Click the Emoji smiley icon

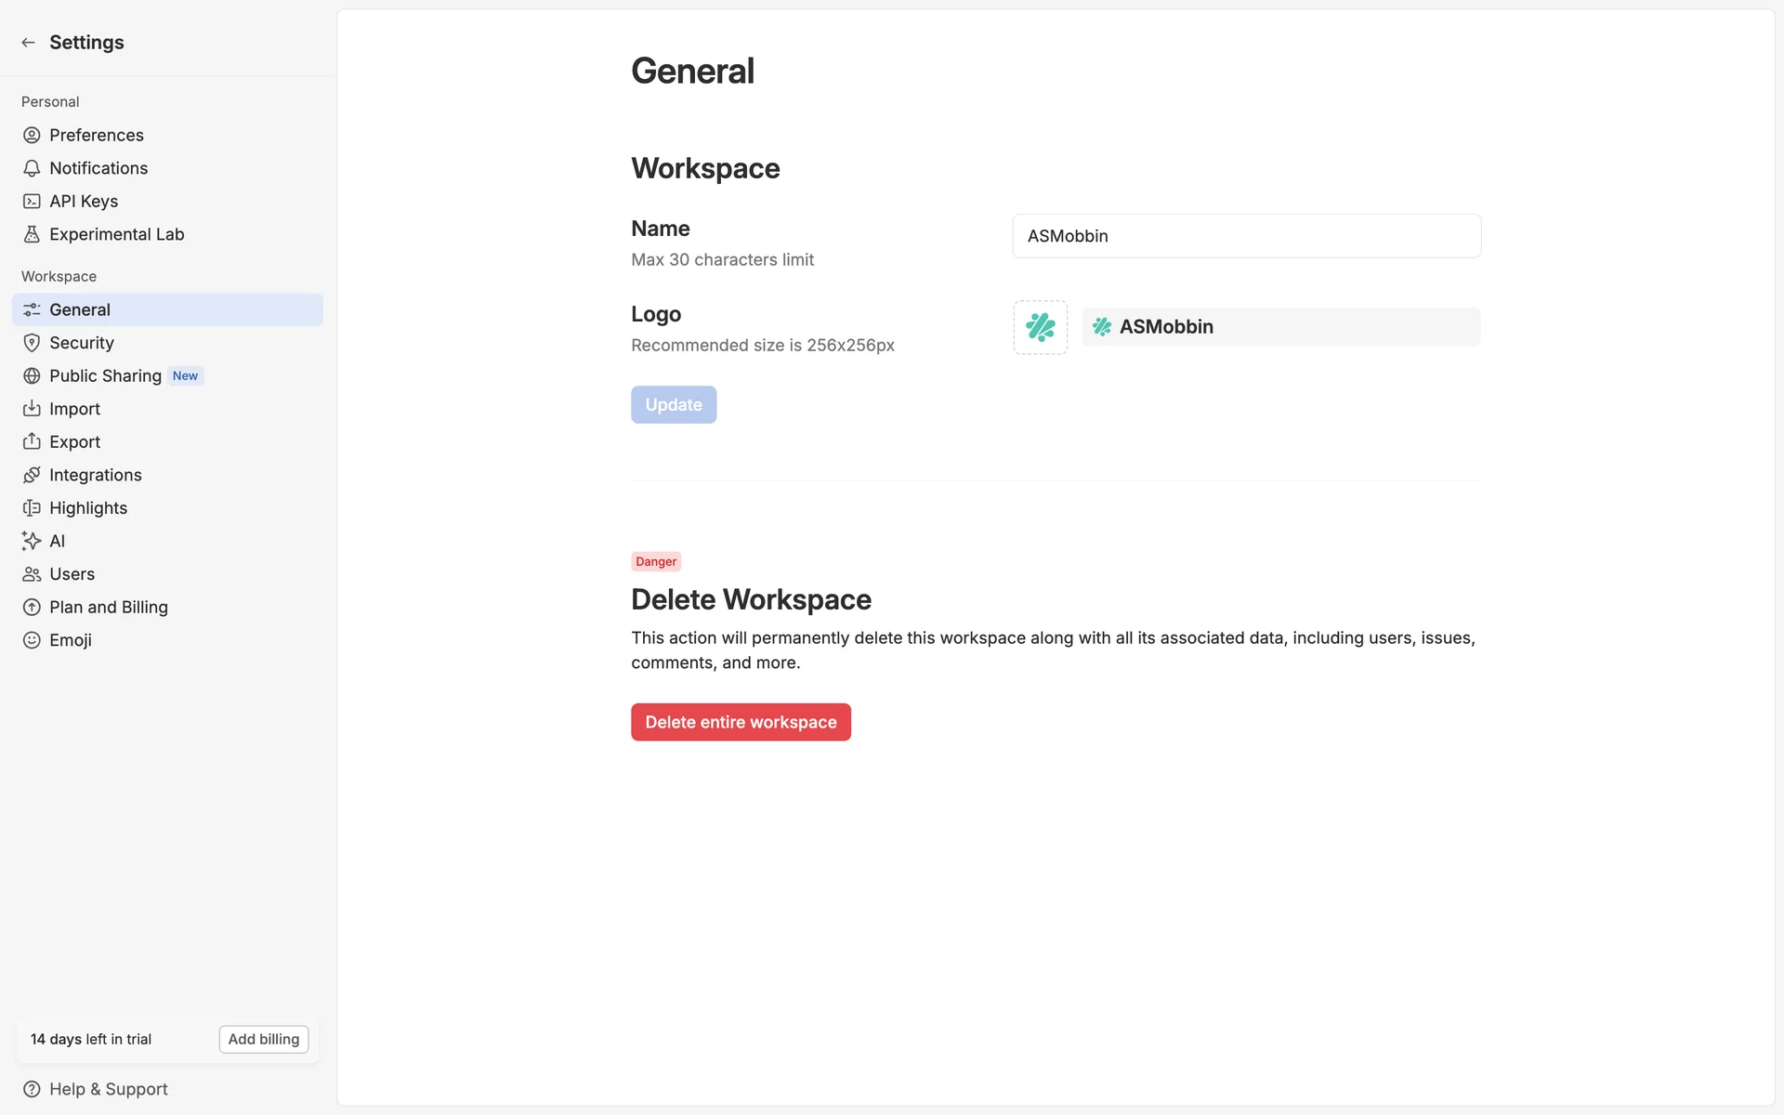[32, 640]
